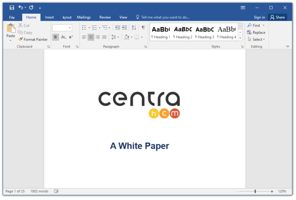
Task: Customize the Quick Access Toolbar
Action: pos(40,8)
